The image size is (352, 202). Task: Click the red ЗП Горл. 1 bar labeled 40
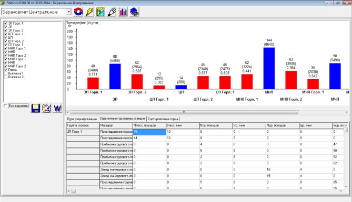coord(93,83)
